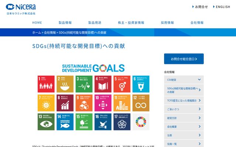Click the お問合せ総合窓口 button
236x147 pixels.
[x=184, y=59]
